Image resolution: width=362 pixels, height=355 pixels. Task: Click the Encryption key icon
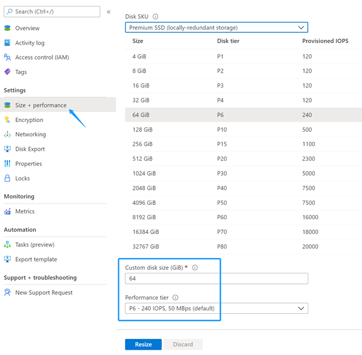[8, 120]
